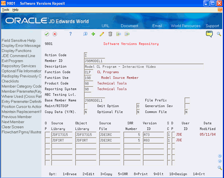This screenshot has width=224, height=178.
Task: Click the Reporting System field
Action: [x=88, y=89]
